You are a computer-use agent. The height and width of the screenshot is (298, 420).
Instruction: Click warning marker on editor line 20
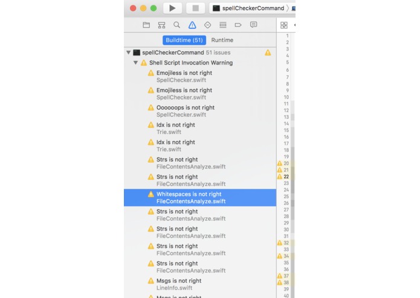pyautogui.click(x=280, y=163)
